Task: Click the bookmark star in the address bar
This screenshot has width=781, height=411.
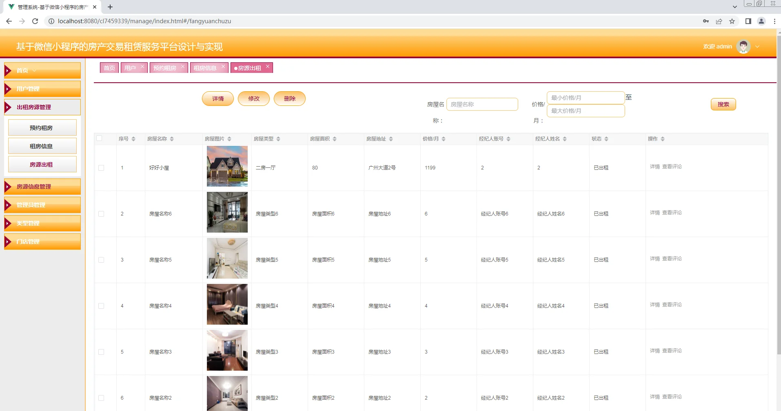Action: pyautogui.click(x=732, y=21)
